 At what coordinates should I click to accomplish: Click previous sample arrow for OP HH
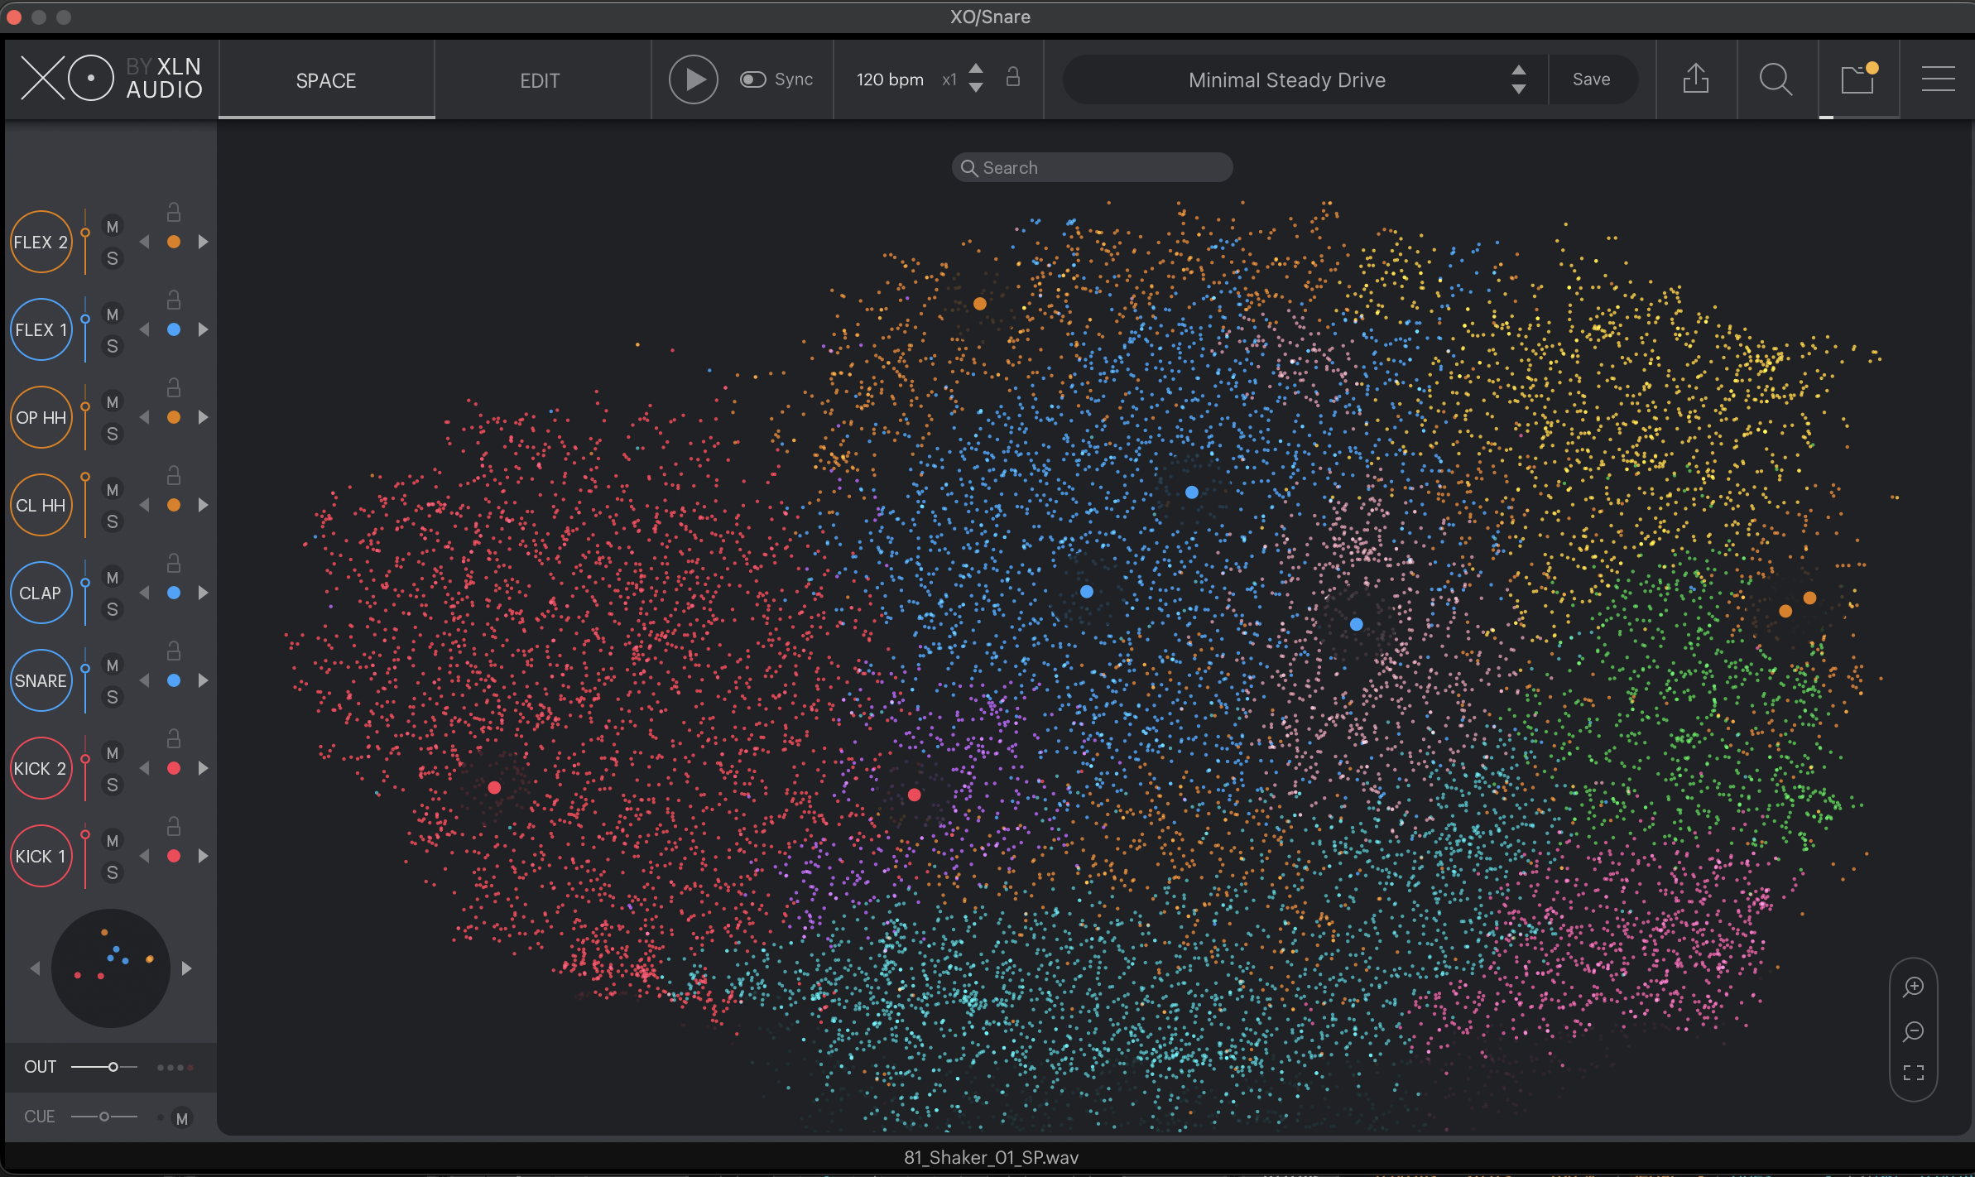[x=145, y=417]
